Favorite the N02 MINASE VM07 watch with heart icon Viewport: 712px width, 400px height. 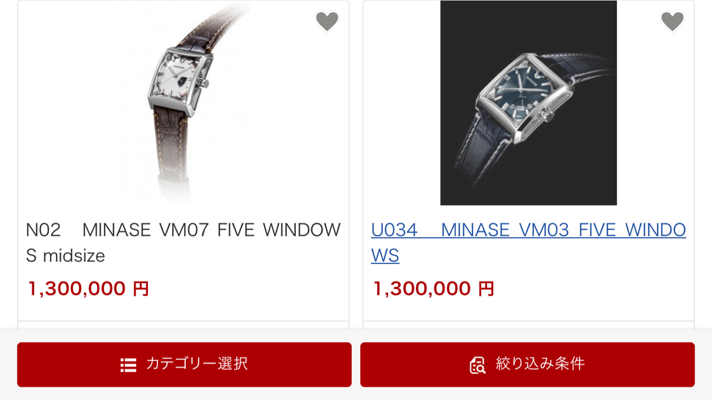[327, 22]
